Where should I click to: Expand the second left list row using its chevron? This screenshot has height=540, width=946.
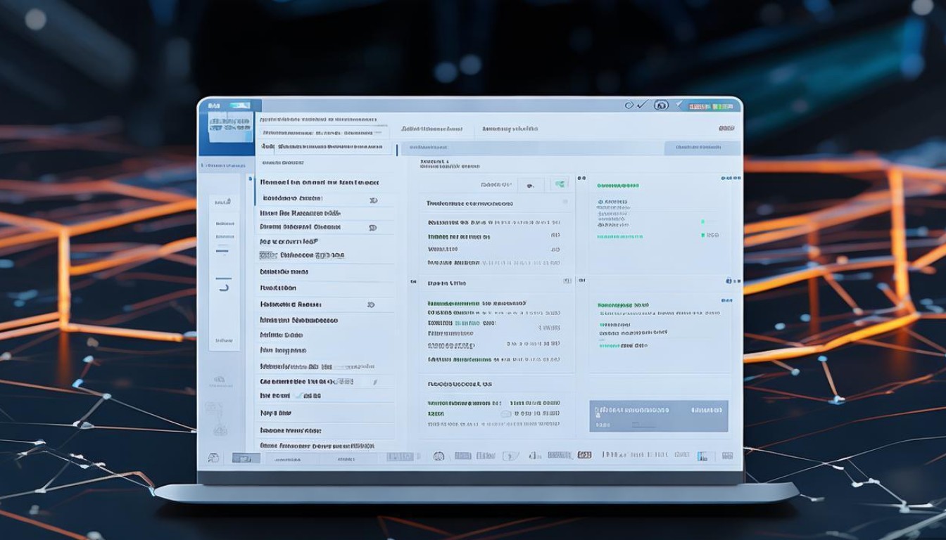click(373, 200)
